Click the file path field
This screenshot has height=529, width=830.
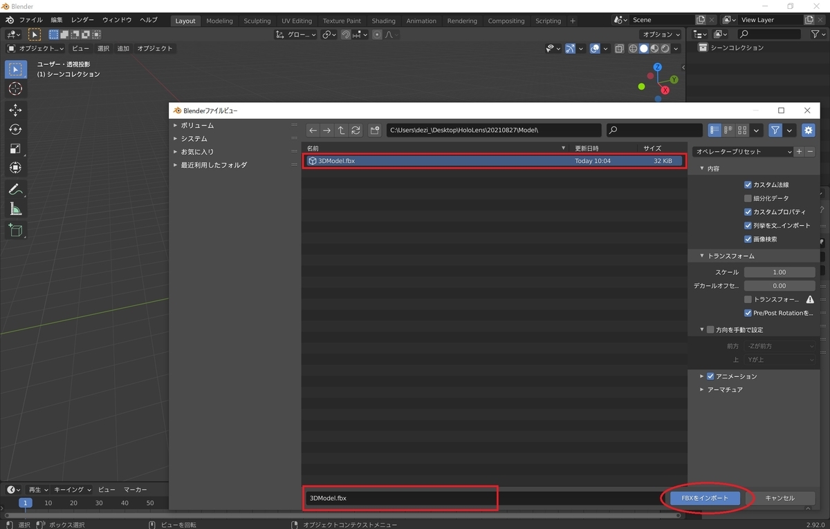494,130
